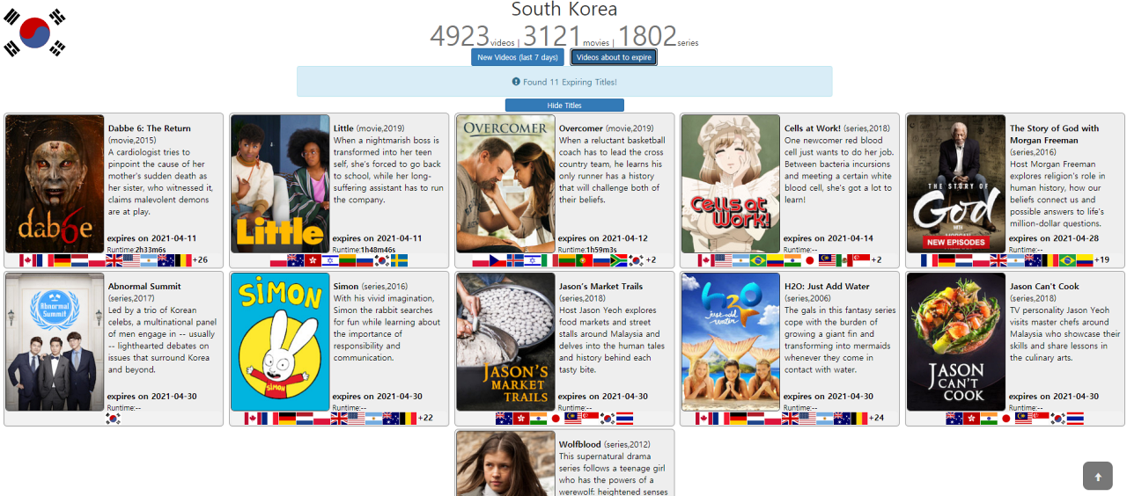Click the Colombia flag under The Story of God

[1085, 260]
